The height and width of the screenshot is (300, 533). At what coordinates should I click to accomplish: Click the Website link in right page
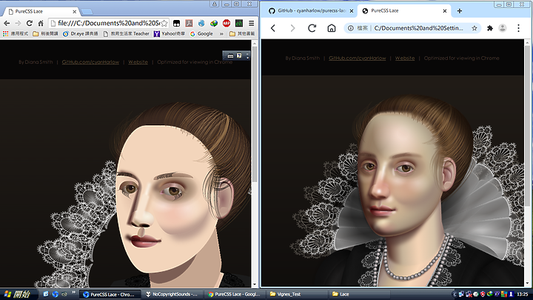click(405, 59)
